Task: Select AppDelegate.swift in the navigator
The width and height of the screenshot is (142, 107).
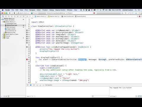Action: coord(11,23)
